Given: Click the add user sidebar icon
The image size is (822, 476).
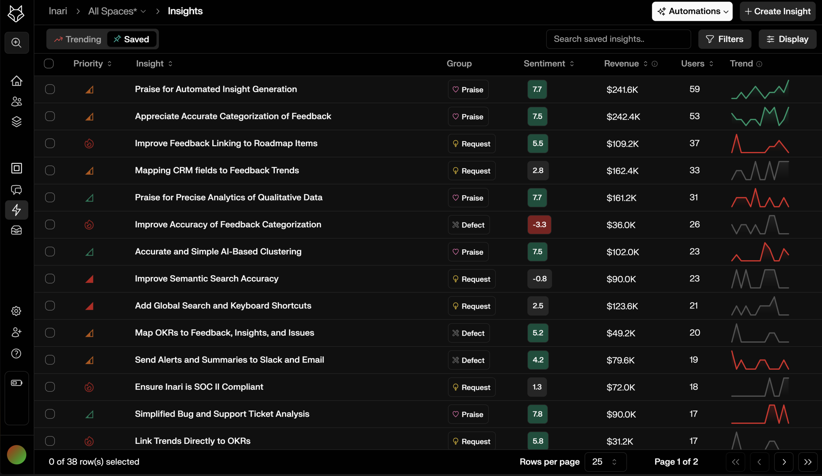Looking at the screenshot, I should 16,332.
